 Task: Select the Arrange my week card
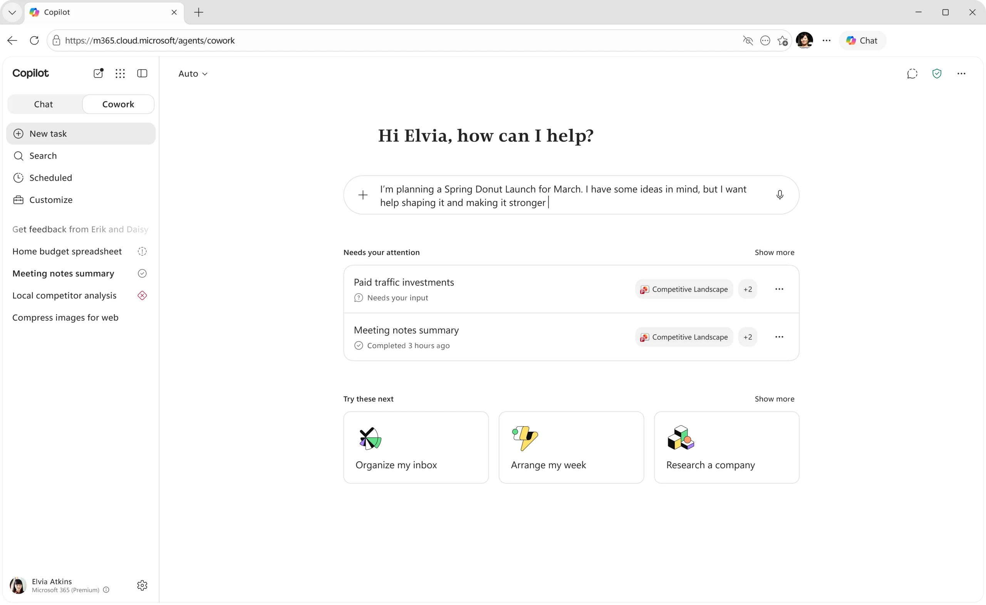[x=571, y=448]
